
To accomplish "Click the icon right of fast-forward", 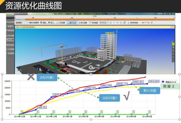I will pyautogui.click(x=124, y=23).
